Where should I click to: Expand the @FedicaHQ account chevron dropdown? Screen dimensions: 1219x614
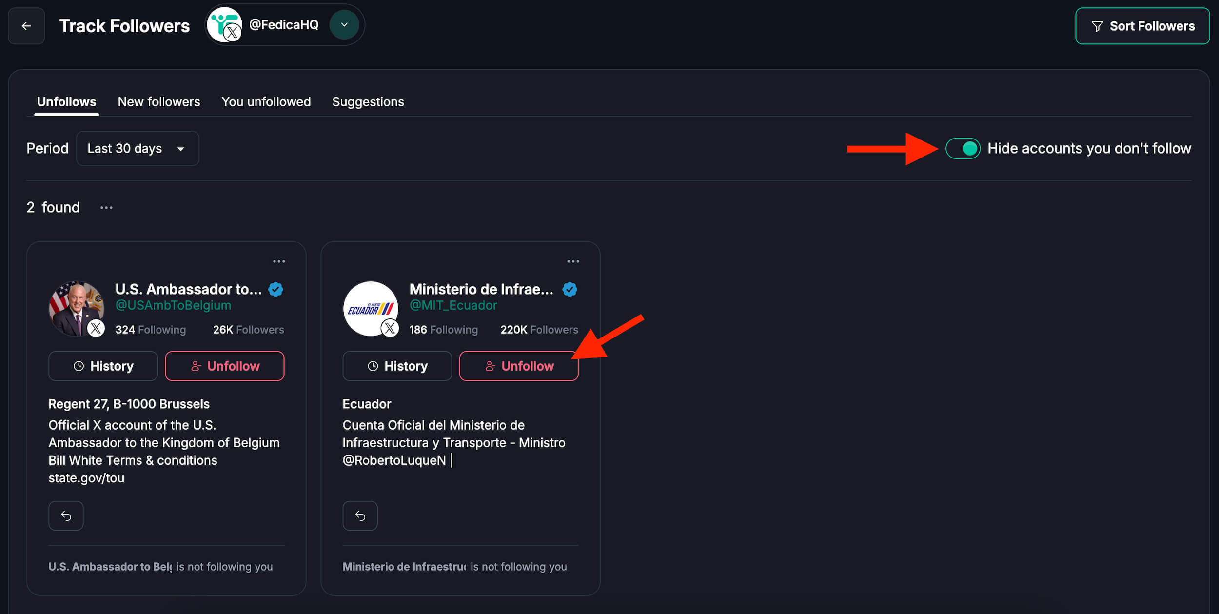(344, 24)
